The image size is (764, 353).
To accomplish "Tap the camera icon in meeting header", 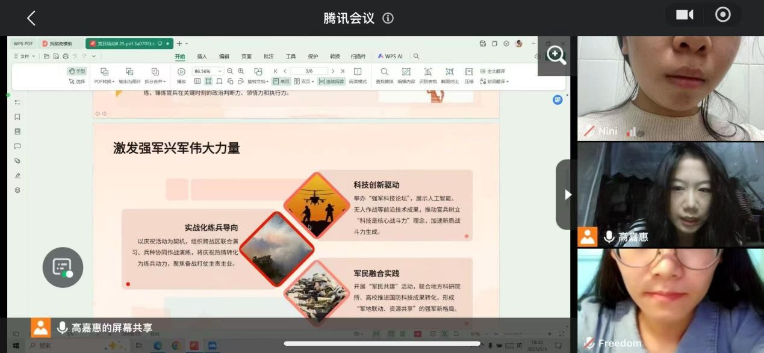I will coord(685,15).
